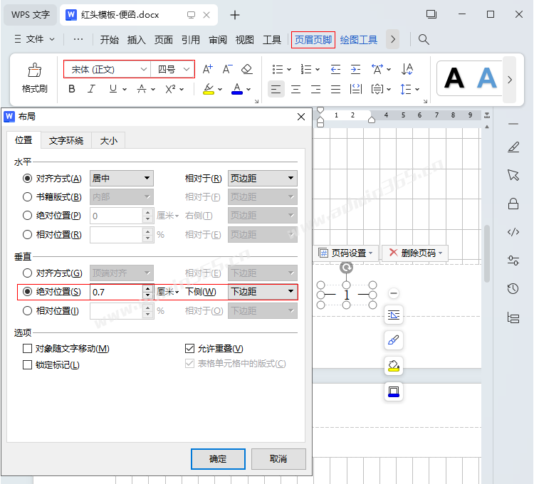
Task: Open horizontal alignment 居中 dropdown
Action: (x=122, y=179)
